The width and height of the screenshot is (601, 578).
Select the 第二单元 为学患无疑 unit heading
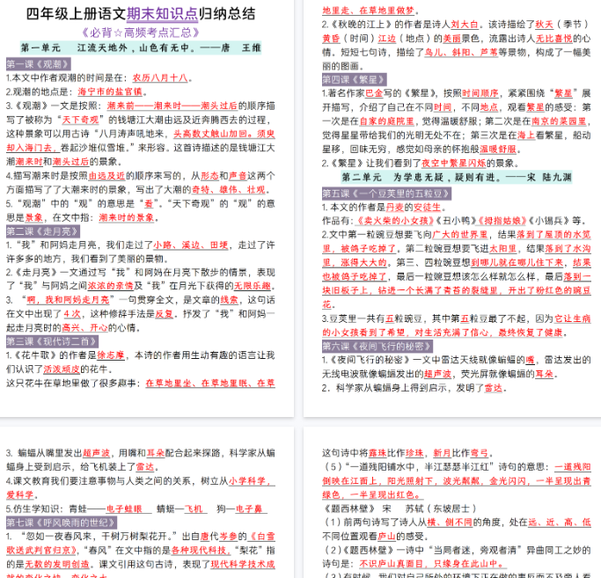click(457, 178)
